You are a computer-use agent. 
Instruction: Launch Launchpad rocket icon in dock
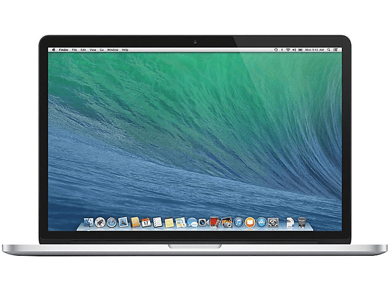(100, 223)
